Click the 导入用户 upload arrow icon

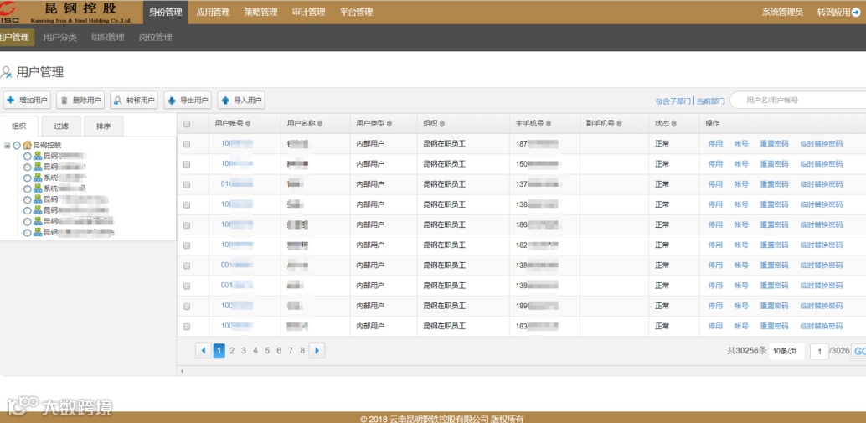(x=224, y=101)
